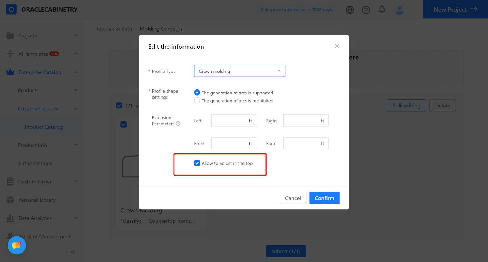The height and width of the screenshot is (262, 488).
Task: Cancel the edit dialog
Action: [x=293, y=198]
